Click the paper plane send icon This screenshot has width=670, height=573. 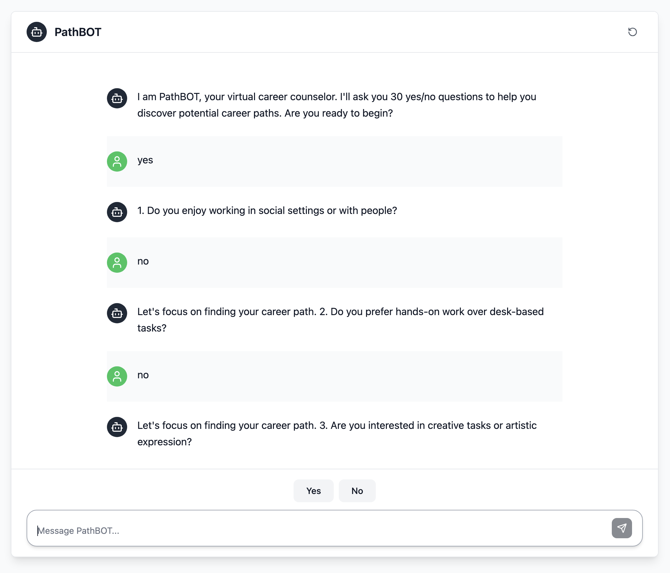622,528
